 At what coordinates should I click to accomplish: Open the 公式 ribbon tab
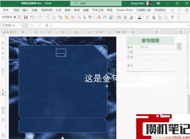(x=59, y=10)
